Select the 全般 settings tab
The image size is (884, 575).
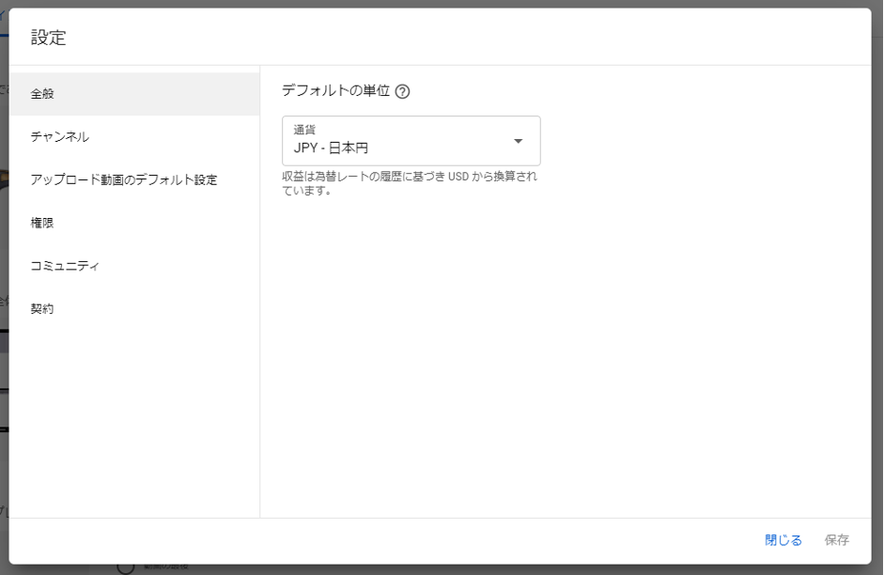[x=134, y=94]
